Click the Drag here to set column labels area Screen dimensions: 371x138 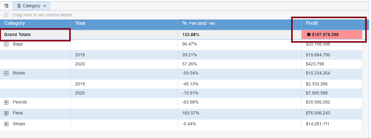pos(42,15)
